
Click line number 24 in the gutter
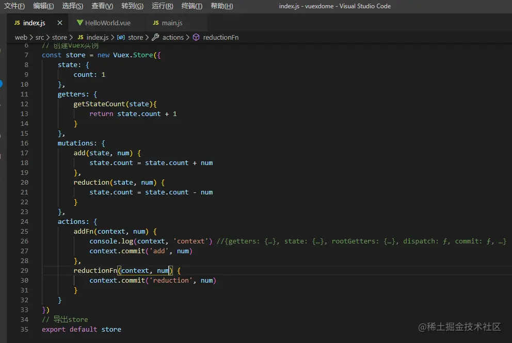(24, 221)
